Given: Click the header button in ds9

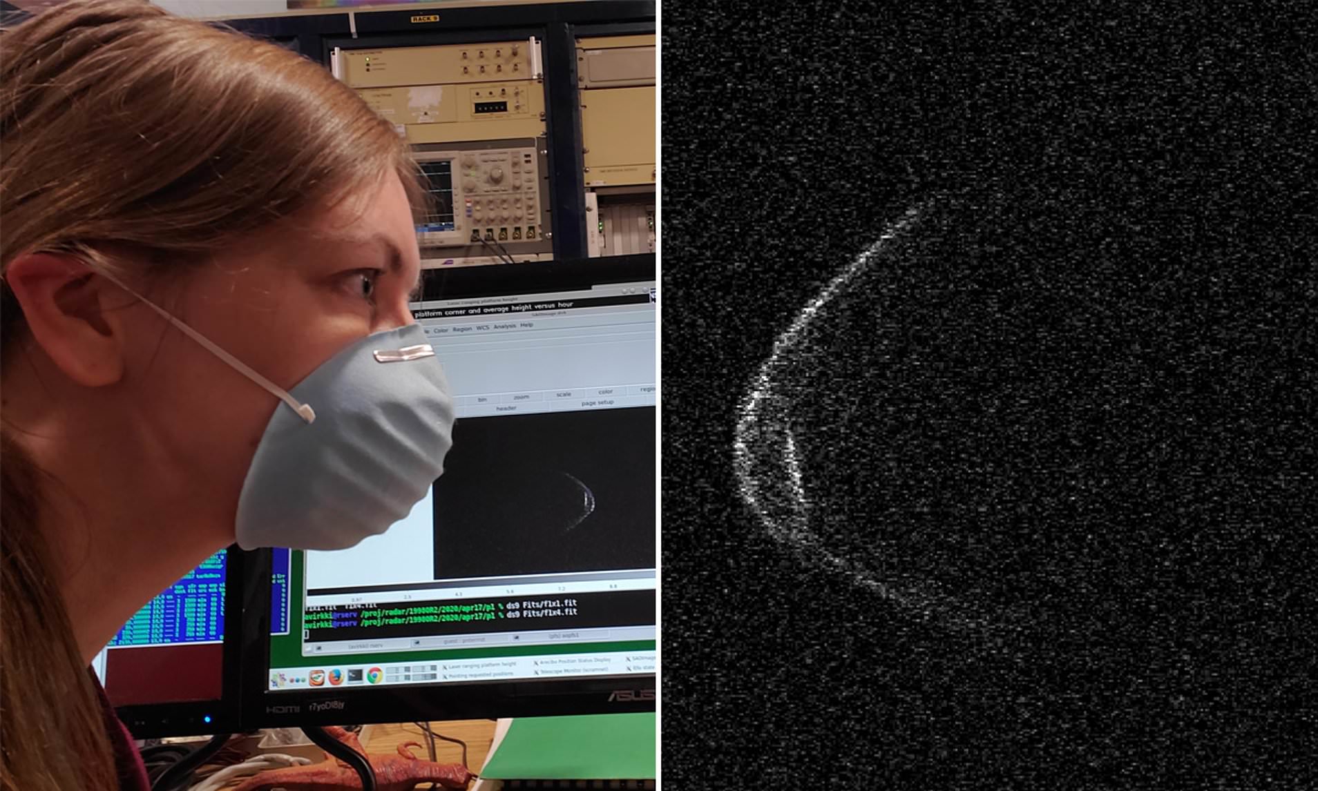Looking at the screenshot, I should (x=506, y=408).
